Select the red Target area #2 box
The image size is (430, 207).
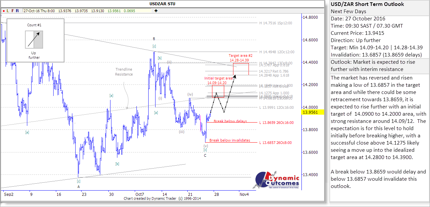click(x=241, y=69)
